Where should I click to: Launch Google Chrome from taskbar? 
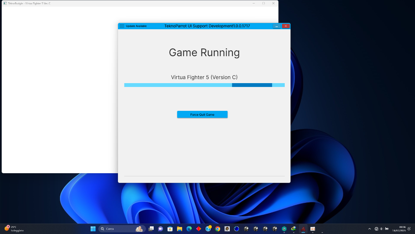click(x=217, y=229)
